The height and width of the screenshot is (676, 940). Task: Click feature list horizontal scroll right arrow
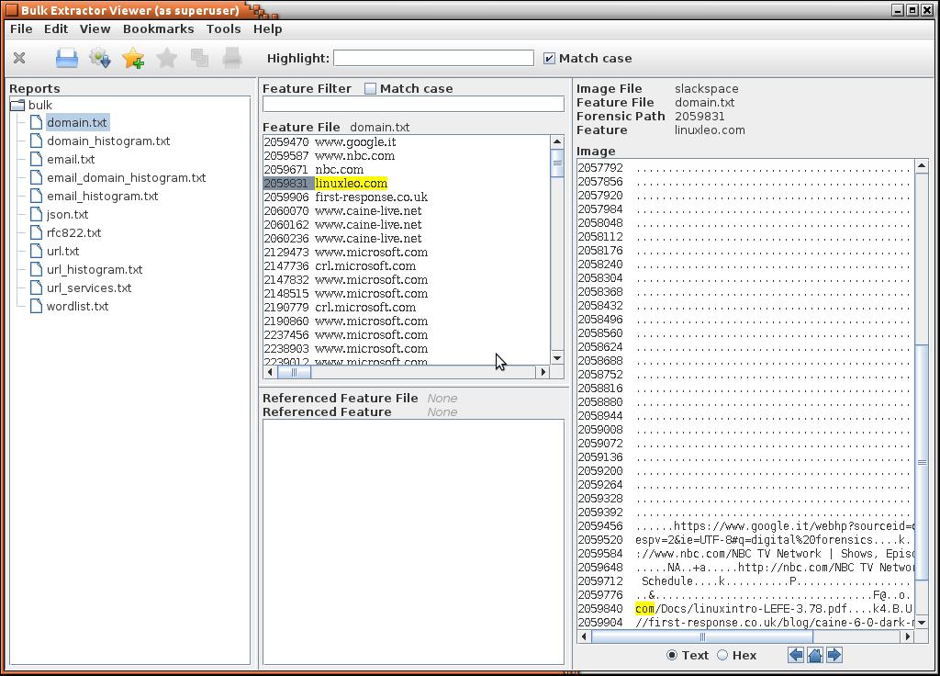[x=543, y=372]
